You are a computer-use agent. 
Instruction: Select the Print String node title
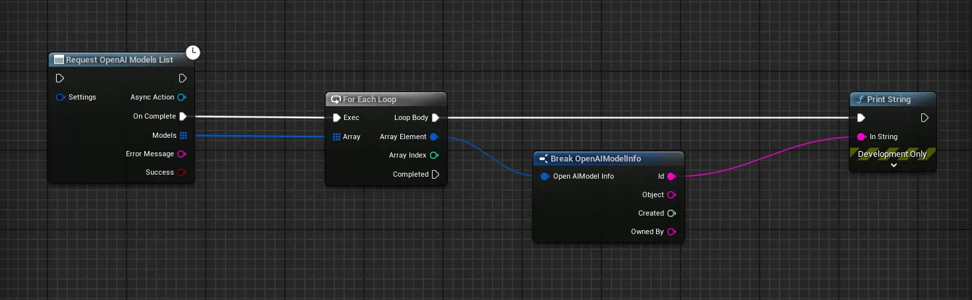[x=889, y=100]
